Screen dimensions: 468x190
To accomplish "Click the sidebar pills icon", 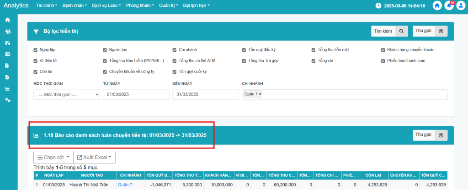I will pyautogui.click(x=7, y=43).
